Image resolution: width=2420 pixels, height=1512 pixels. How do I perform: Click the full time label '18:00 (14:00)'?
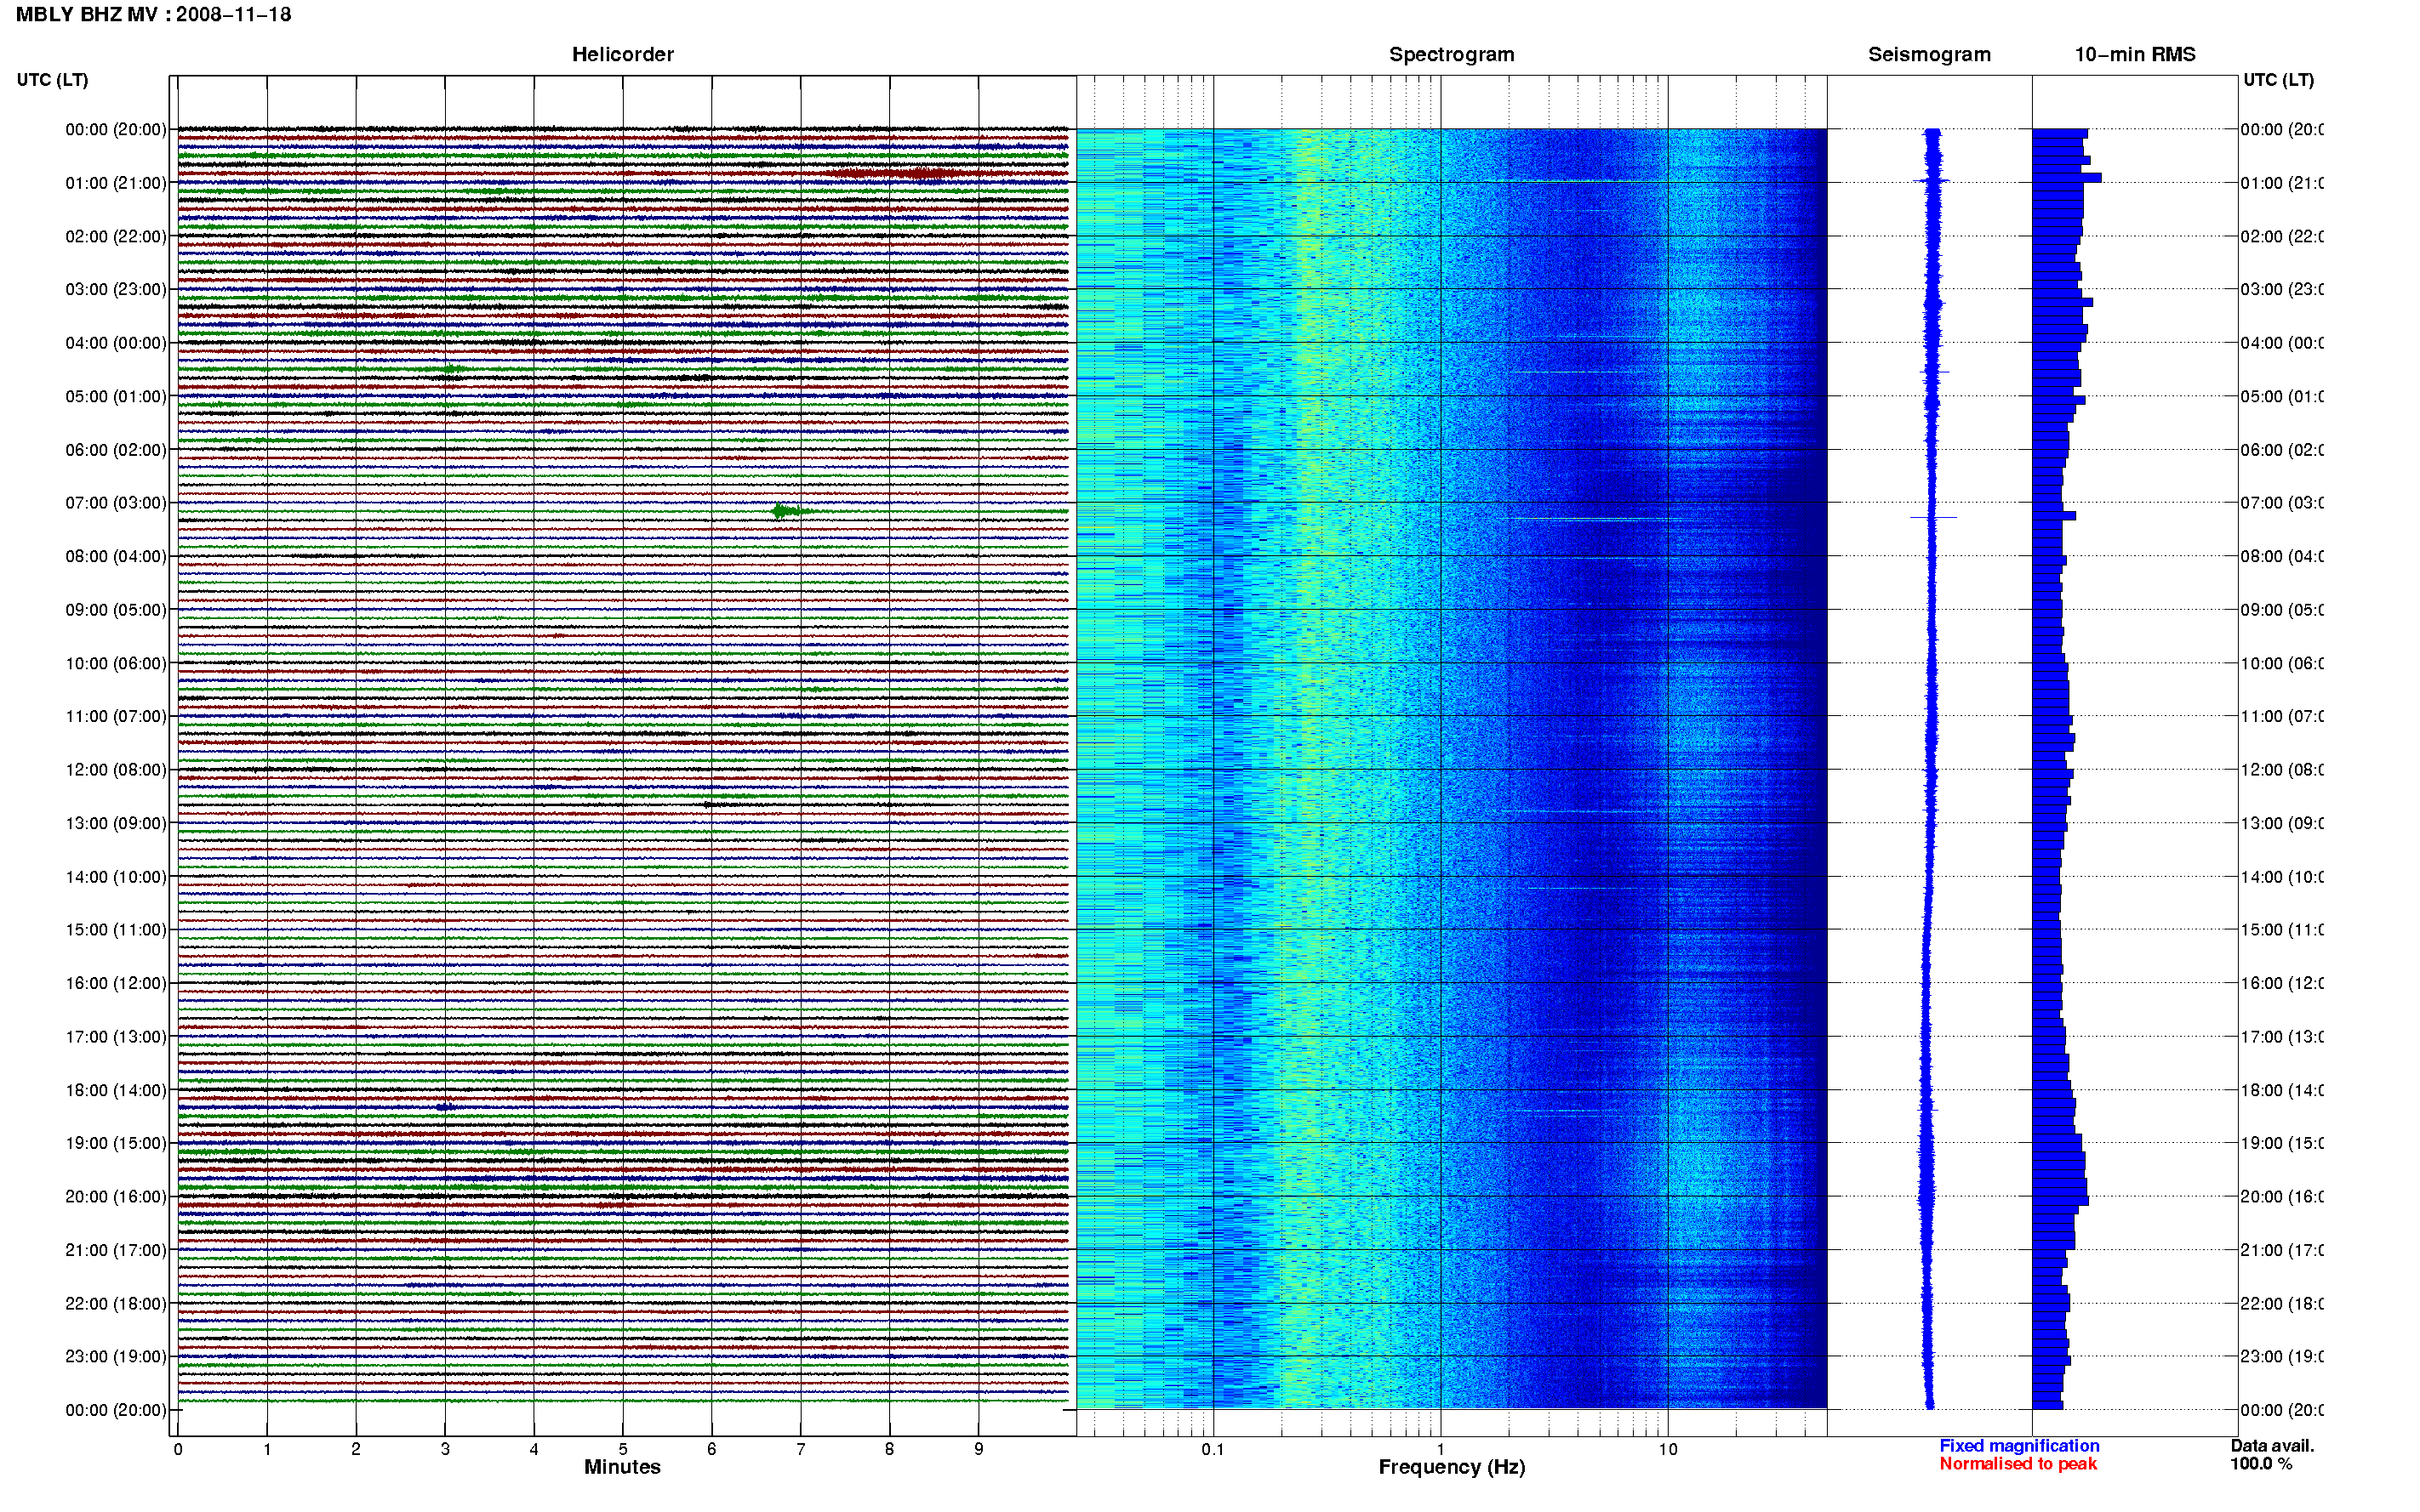pos(116,1091)
